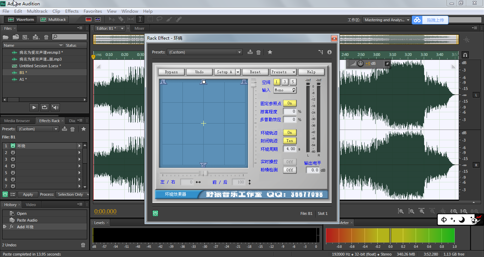
Task: Open the plugin Presets dropdown
Action: [283, 72]
